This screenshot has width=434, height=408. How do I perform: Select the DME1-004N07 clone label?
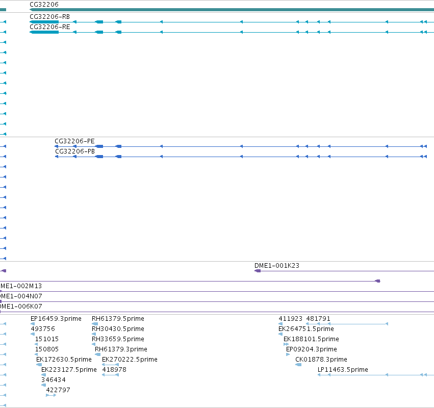point(21,296)
